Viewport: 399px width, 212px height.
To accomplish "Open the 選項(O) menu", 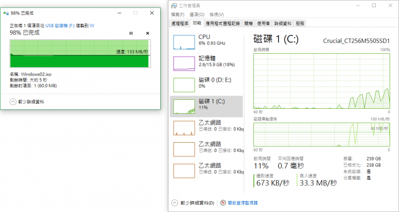I will [x=197, y=14].
